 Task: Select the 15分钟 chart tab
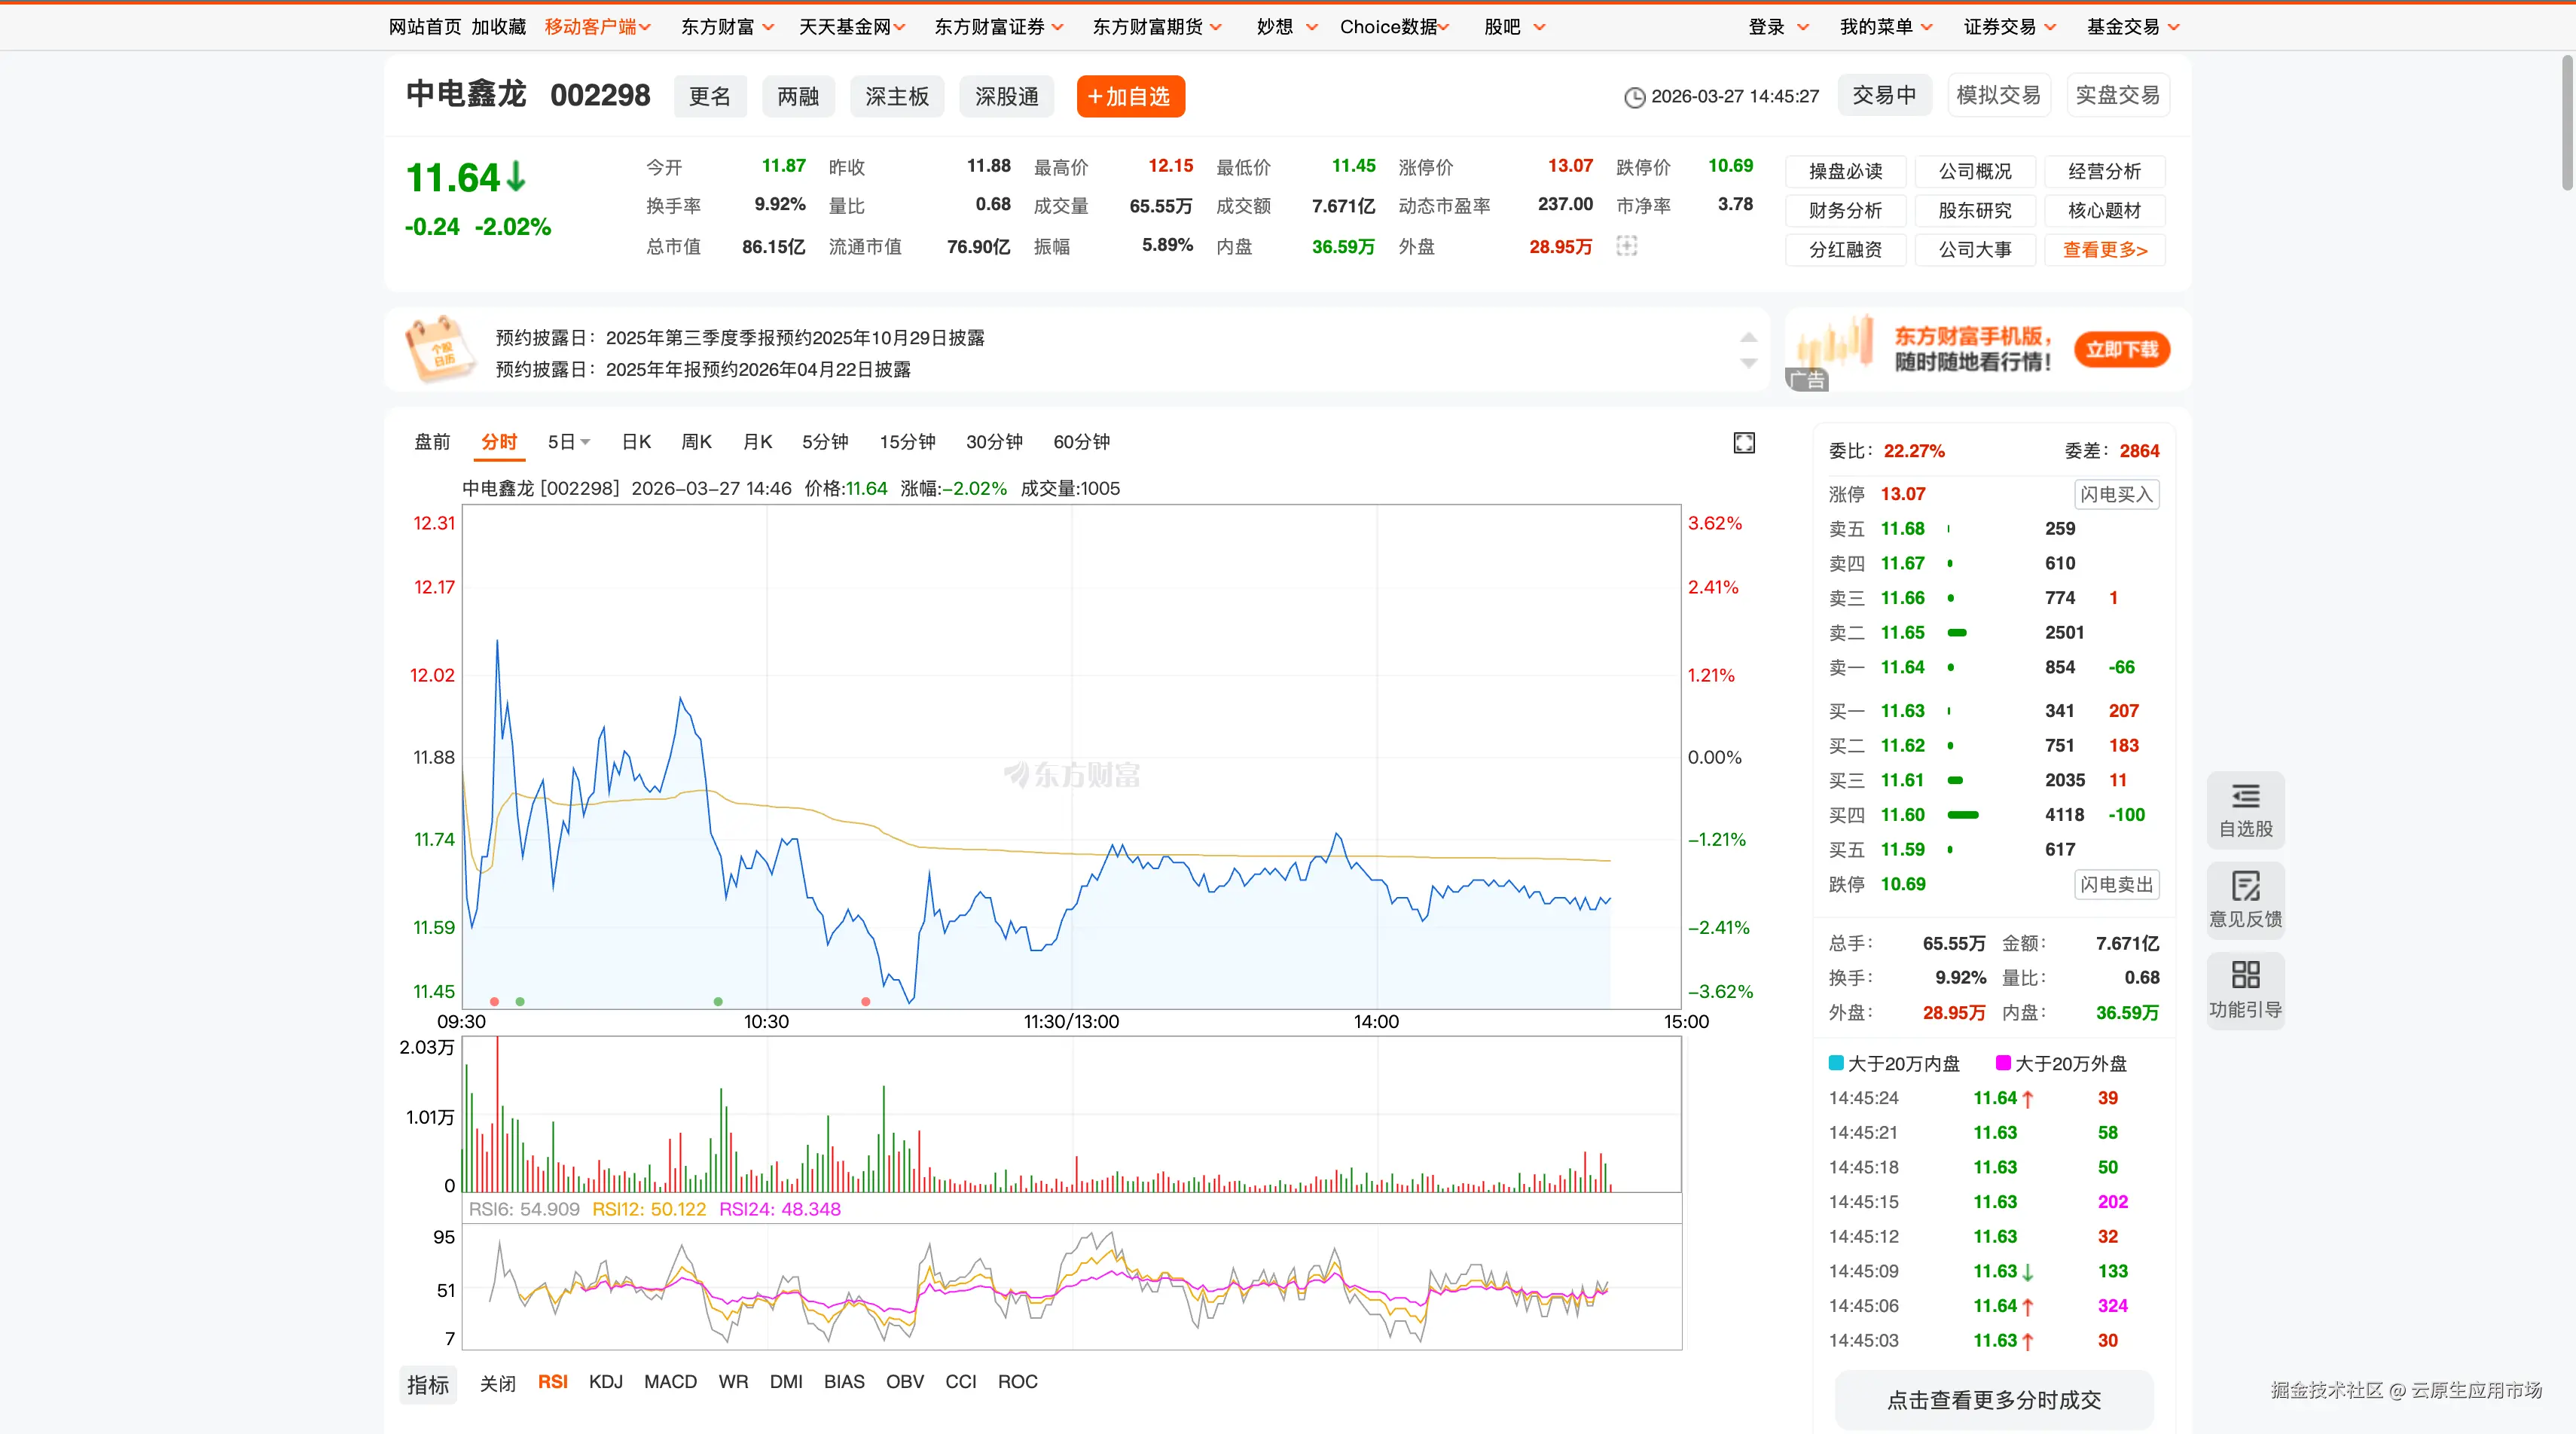(x=907, y=442)
